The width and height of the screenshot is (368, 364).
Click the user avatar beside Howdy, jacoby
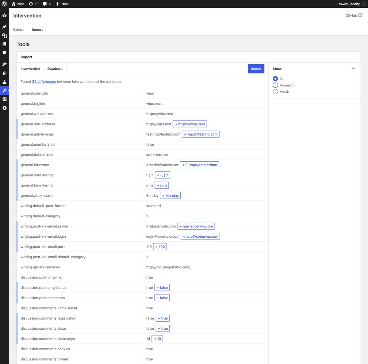point(363,4)
